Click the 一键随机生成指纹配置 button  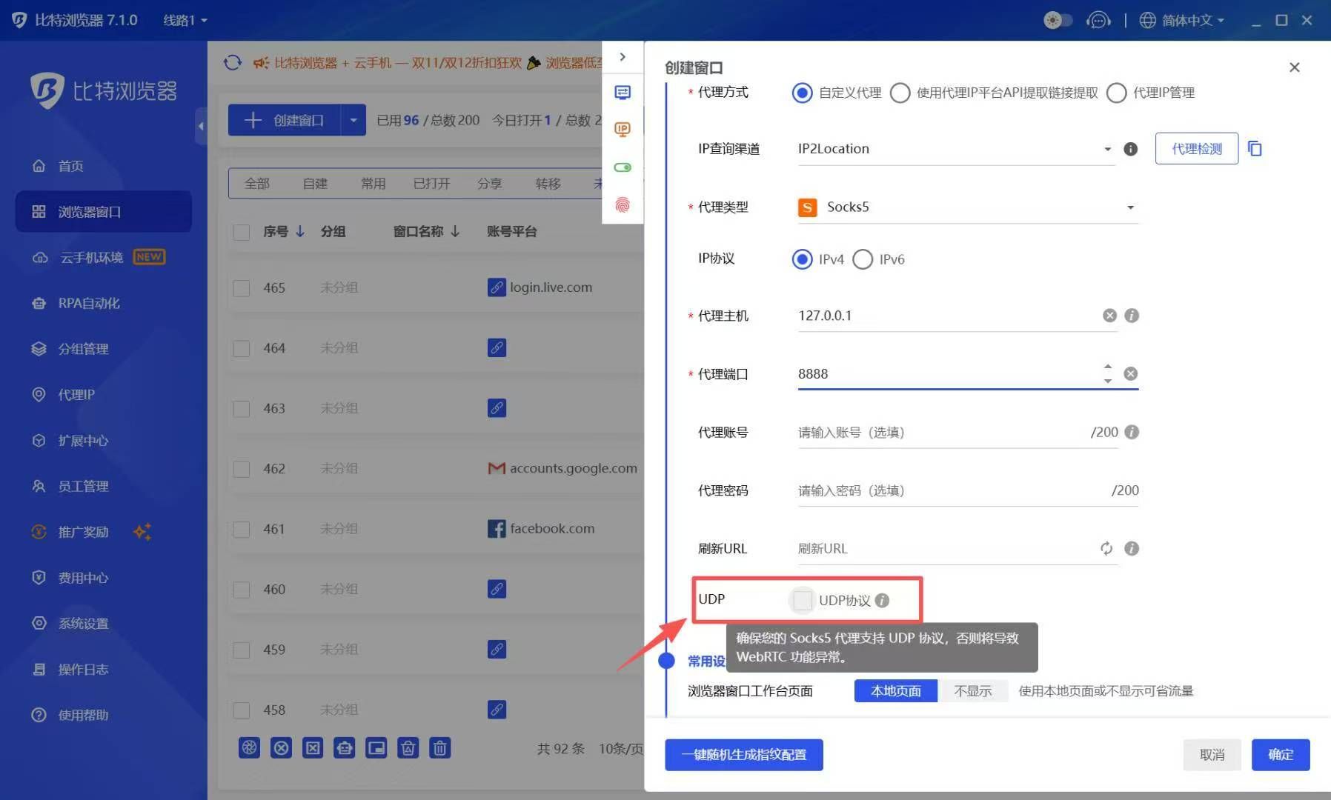point(743,755)
